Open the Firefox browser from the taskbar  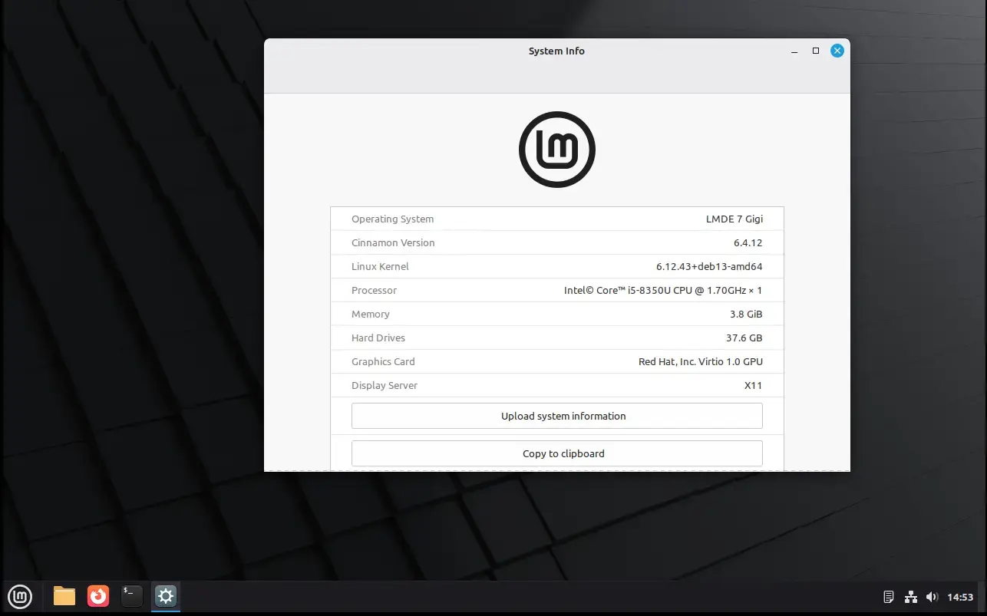pyautogui.click(x=98, y=596)
